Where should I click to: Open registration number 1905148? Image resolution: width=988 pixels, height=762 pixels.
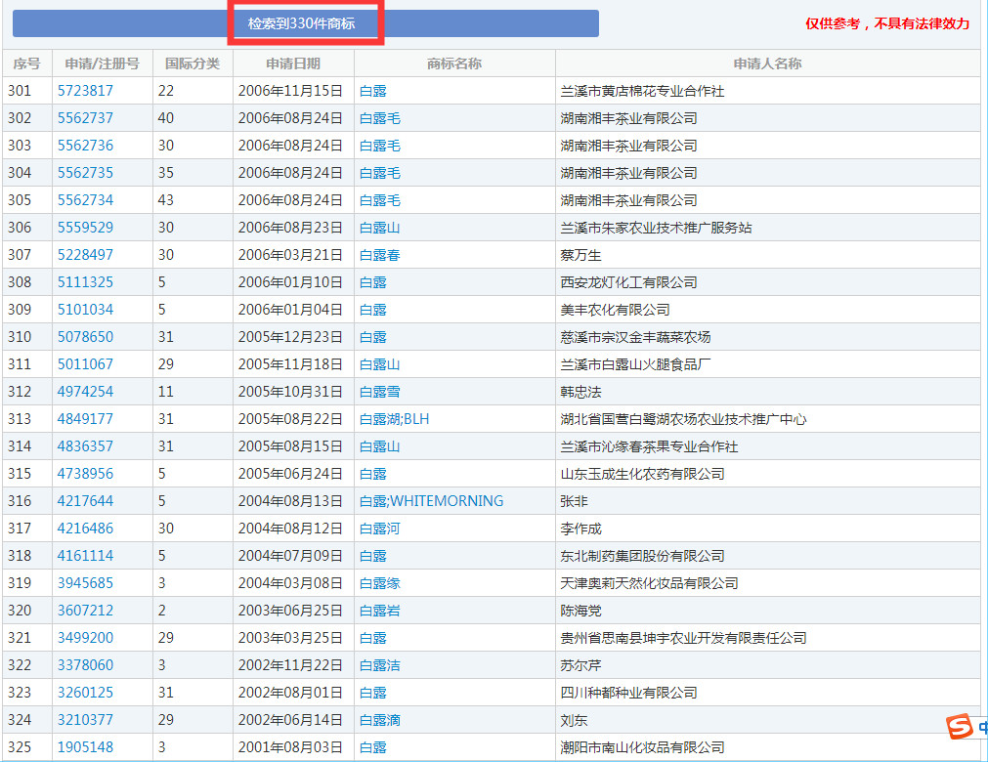click(x=85, y=747)
